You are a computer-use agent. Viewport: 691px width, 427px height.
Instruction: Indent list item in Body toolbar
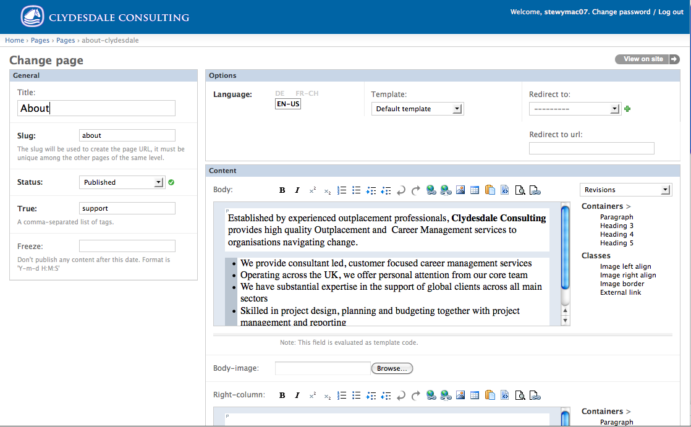tap(371, 190)
